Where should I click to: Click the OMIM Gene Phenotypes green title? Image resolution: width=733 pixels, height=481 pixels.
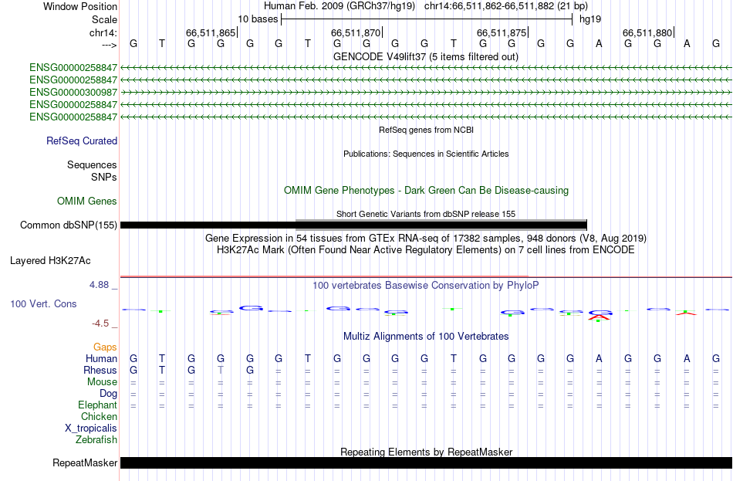(427, 191)
